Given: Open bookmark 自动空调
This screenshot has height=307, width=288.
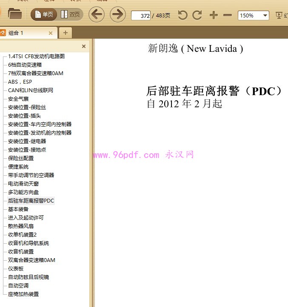Looking at the screenshot, I should tap(18, 286).
